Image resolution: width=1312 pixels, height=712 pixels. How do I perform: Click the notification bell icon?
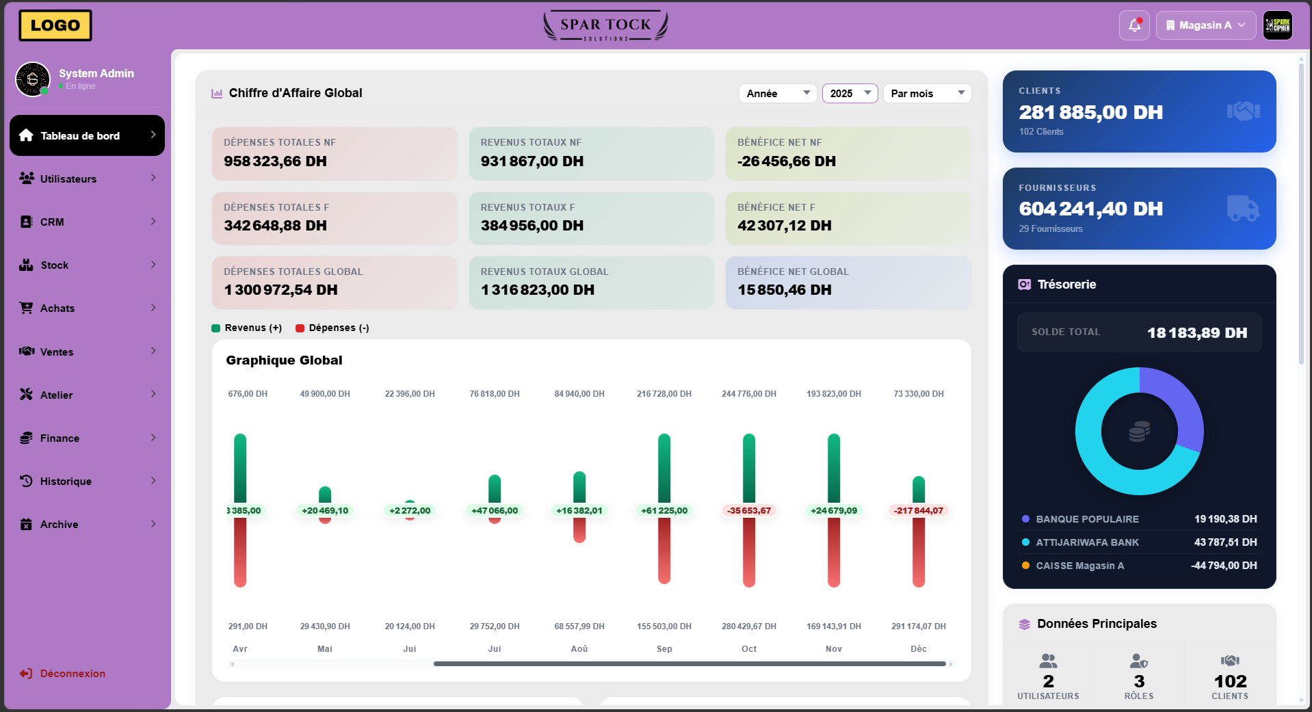click(x=1134, y=25)
